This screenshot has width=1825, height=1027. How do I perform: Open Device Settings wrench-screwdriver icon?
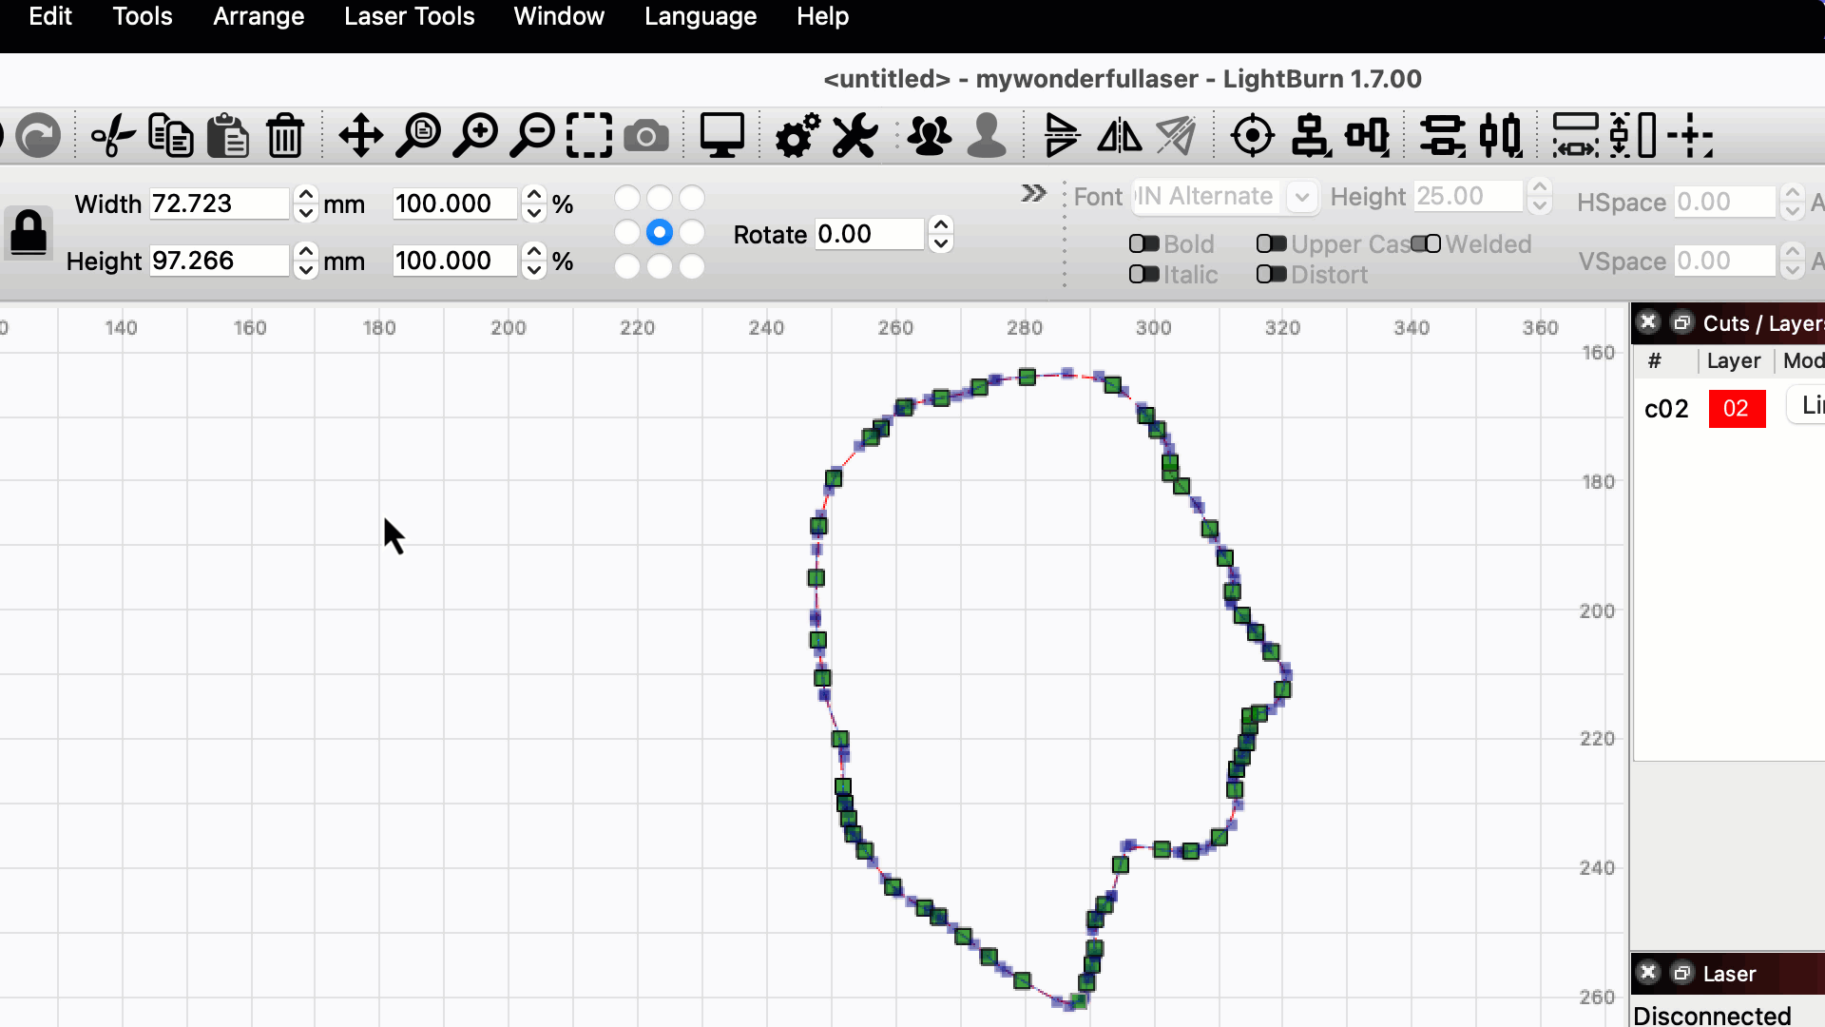point(855,135)
